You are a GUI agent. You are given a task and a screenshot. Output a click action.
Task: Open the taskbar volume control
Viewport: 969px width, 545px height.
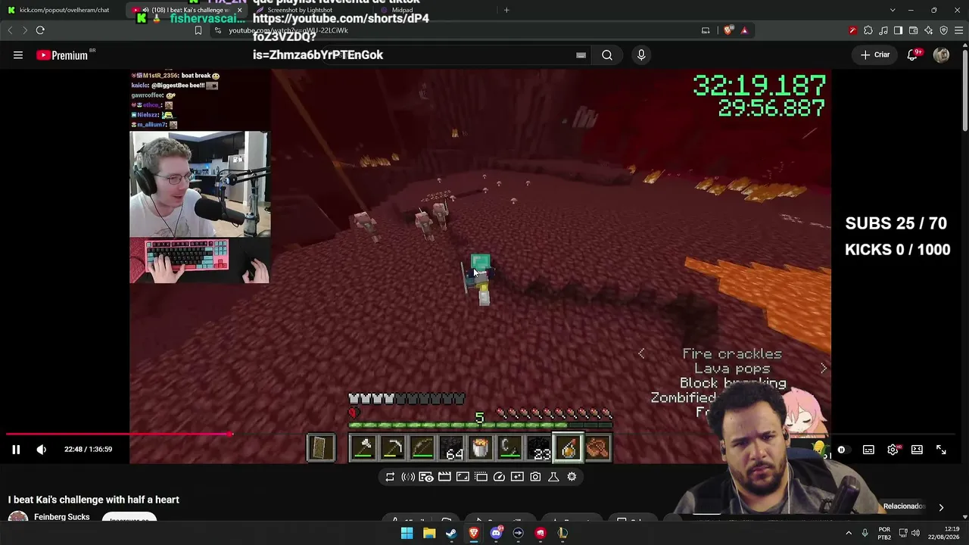[x=915, y=533]
